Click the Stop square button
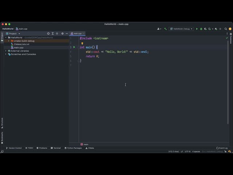 tap(220, 29)
